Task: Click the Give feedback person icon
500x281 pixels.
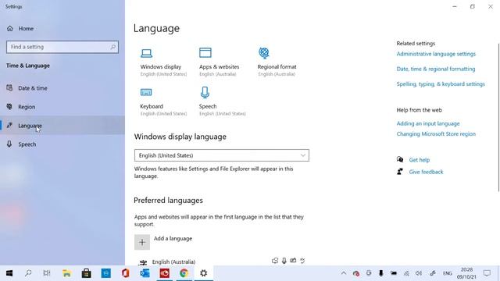Action: coord(400,172)
